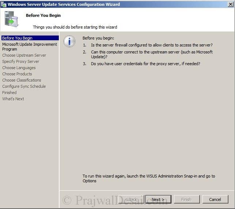The height and width of the screenshot is (209, 235).
Task: Click the disabled Finish button
Action: point(187,199)
